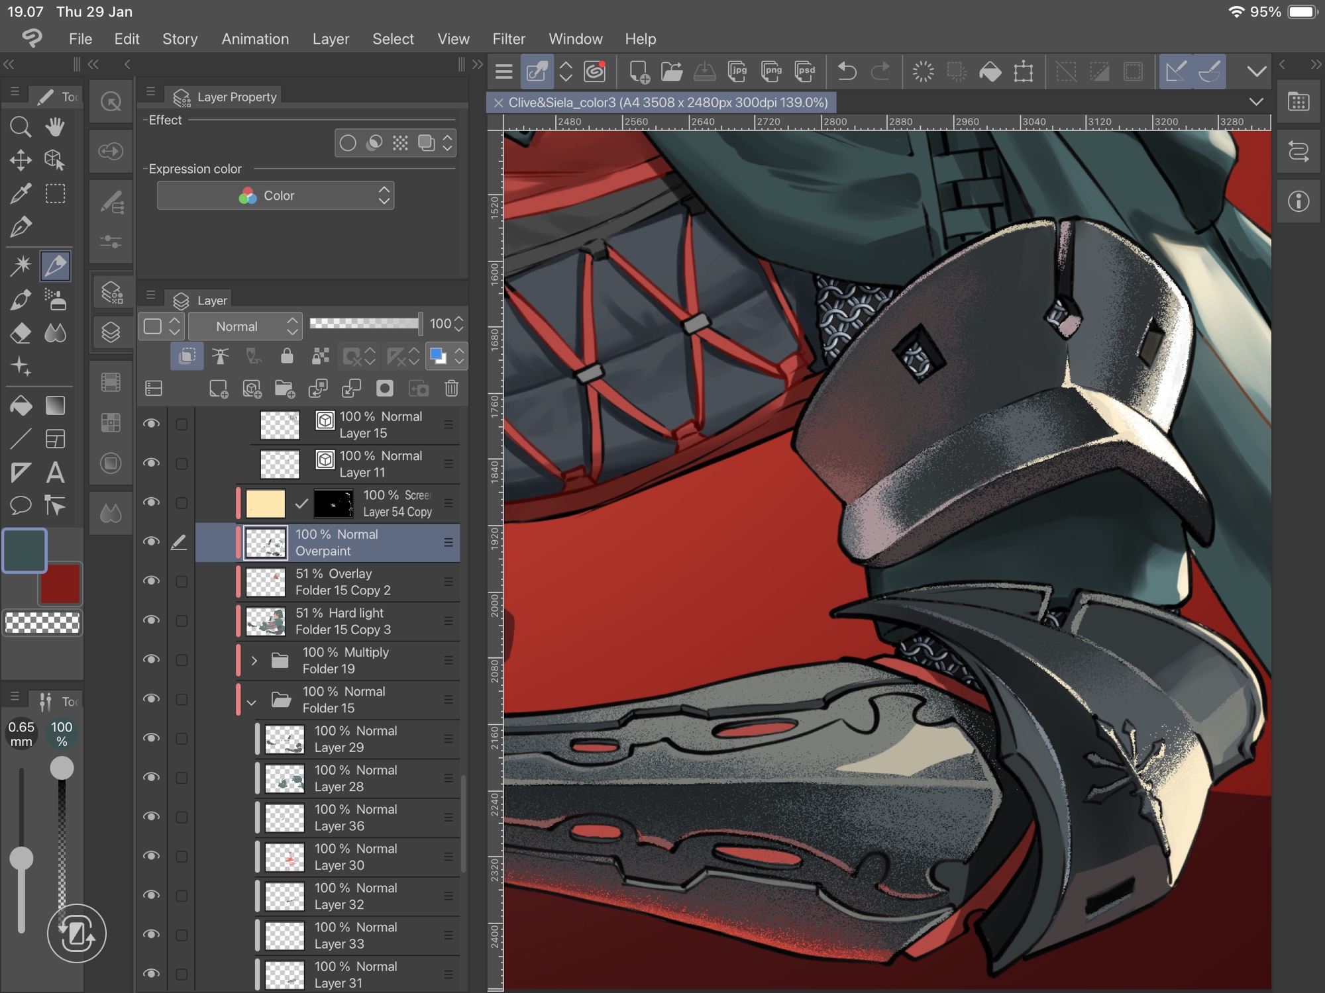1325x993 pixels.
Task: Click the Undo arrow in command bar
Action: tap(847, 71)
